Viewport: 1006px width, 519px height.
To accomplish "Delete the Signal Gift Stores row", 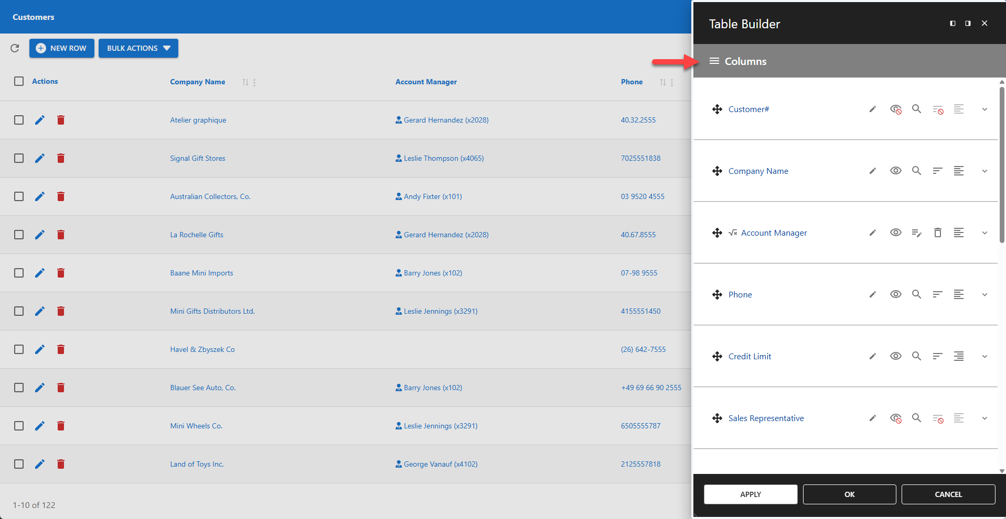I will pyautogui.click(x=61, y=158).
